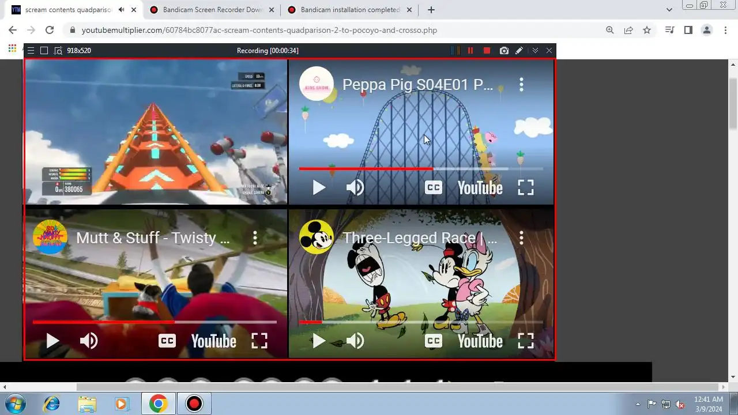Open Three-Legged Race video more options
This screenshot has width=738, height=415.
point(521,237)
